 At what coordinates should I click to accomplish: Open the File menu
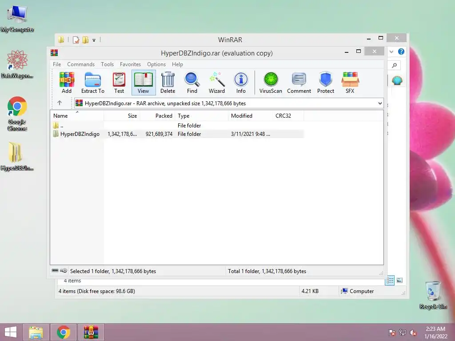57,64
